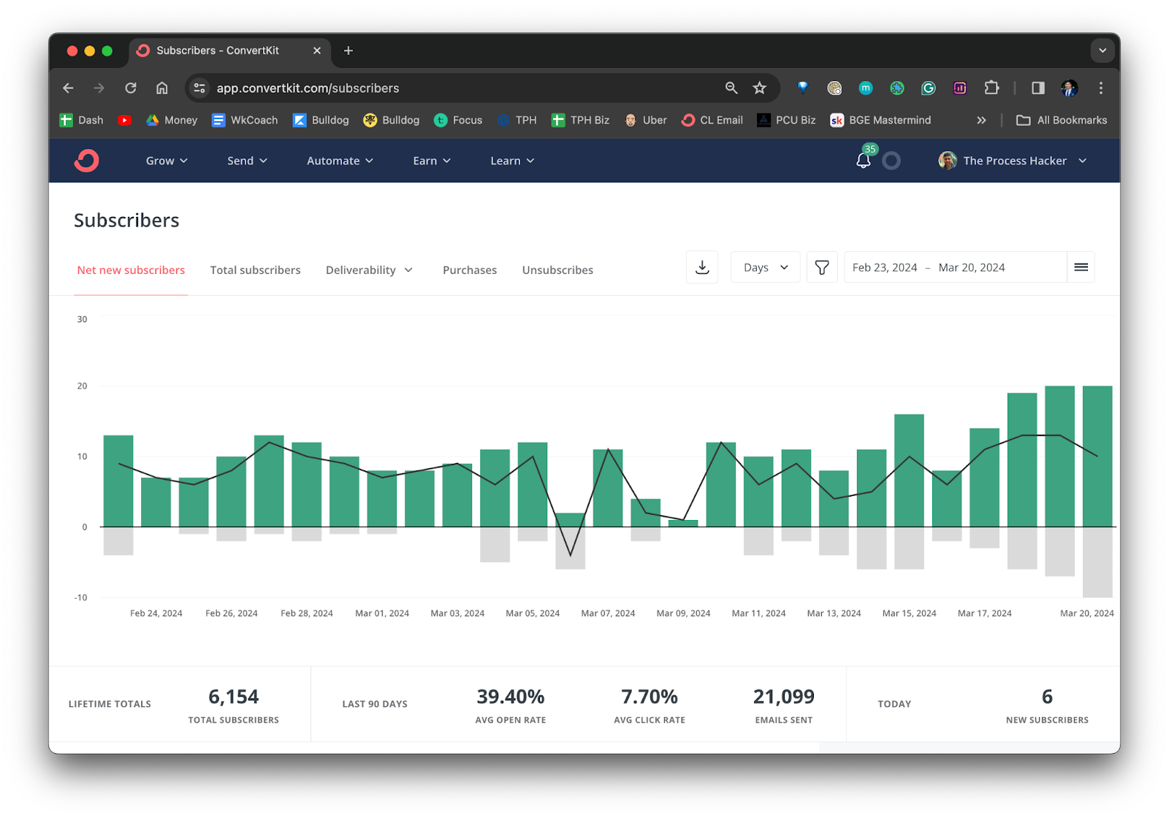This screenshot has height=818, width=1169.
Task: Click the 7.70% avg click rate value
Action: click(650, 697)
